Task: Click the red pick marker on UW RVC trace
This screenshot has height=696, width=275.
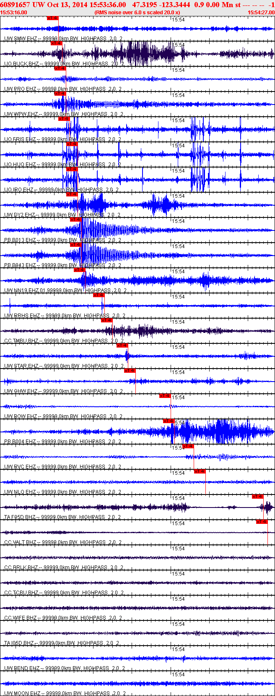Action: pyautogui.click(x=188, y=446)
